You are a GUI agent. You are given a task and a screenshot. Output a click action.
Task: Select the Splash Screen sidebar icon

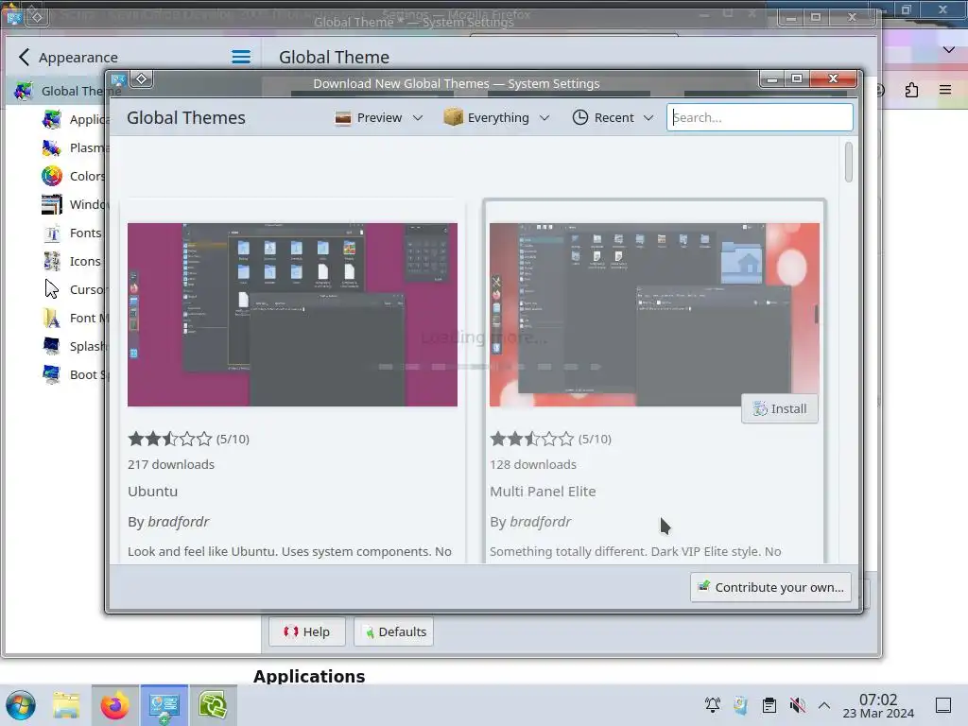tap(52, 346)
